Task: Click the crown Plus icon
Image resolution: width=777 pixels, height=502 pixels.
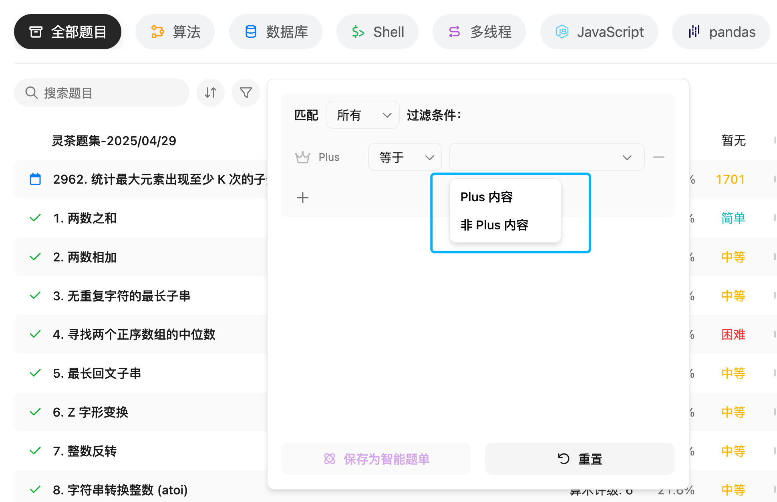Action: click(x=303, y=157)
